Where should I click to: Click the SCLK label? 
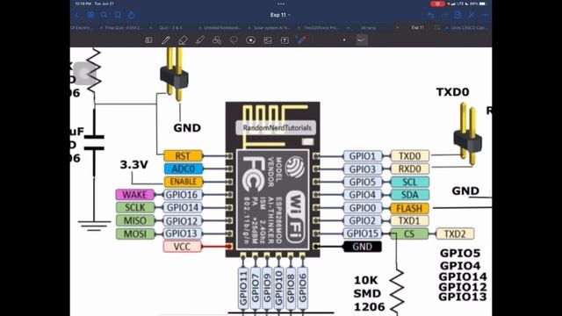pos(134,207)
